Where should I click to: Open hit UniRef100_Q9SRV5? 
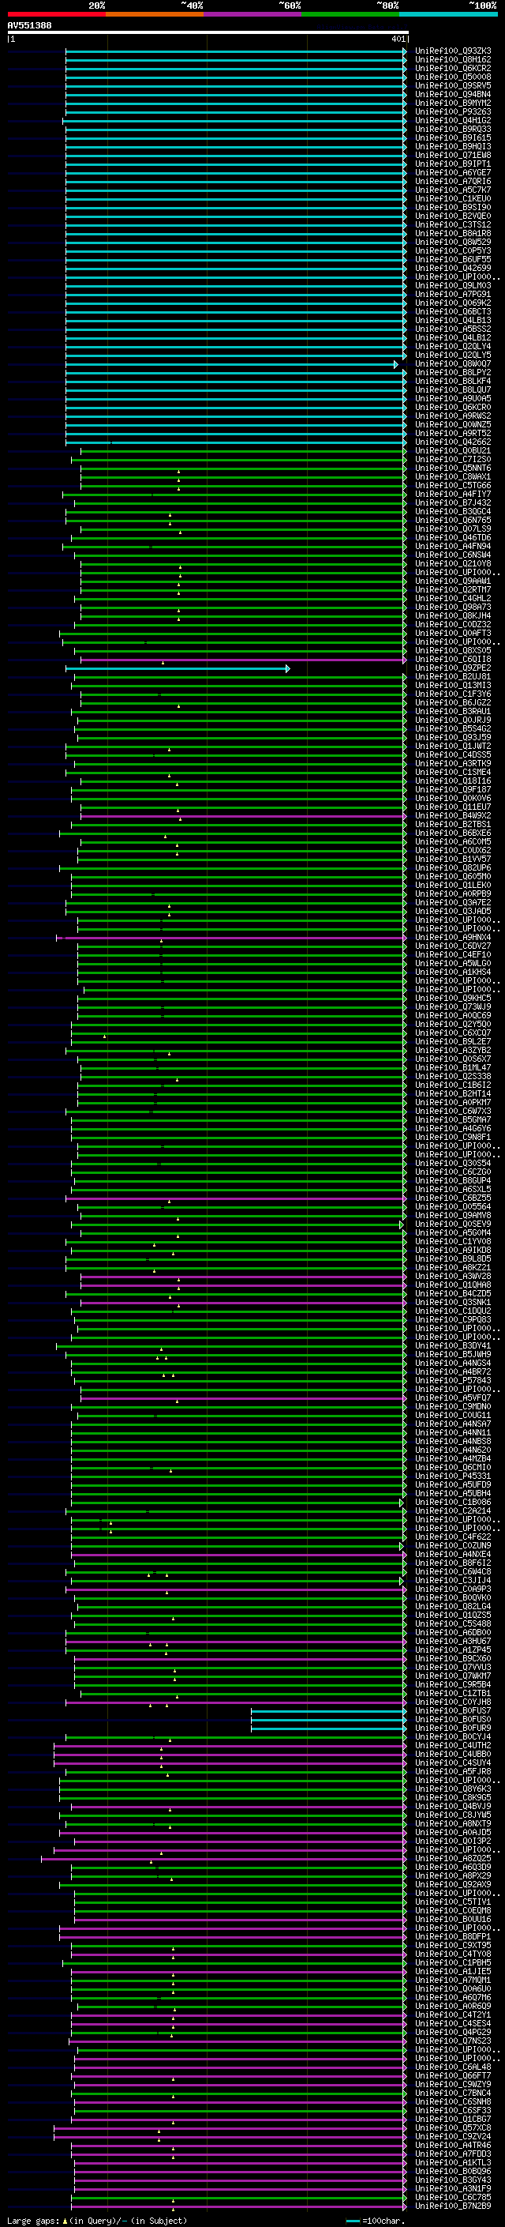pos(453,85)
